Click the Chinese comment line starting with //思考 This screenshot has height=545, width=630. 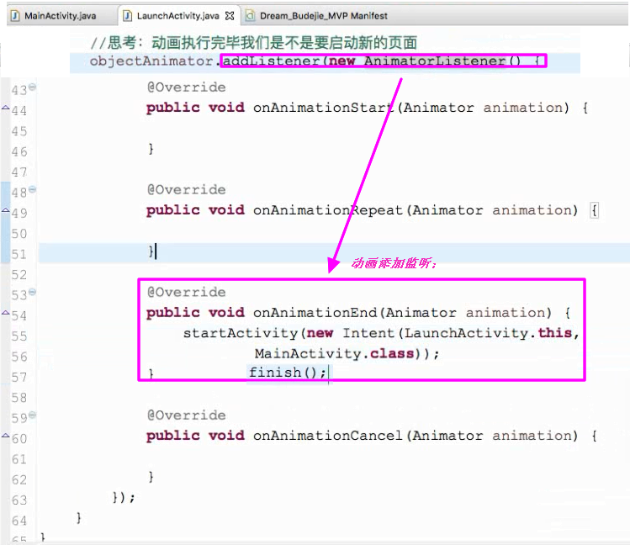tap(254, 42)
